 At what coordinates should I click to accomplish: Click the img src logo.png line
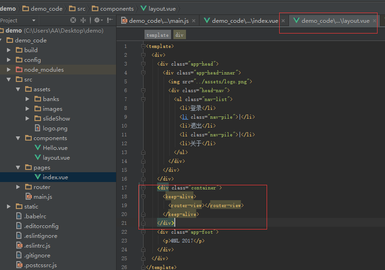(210, 81)
